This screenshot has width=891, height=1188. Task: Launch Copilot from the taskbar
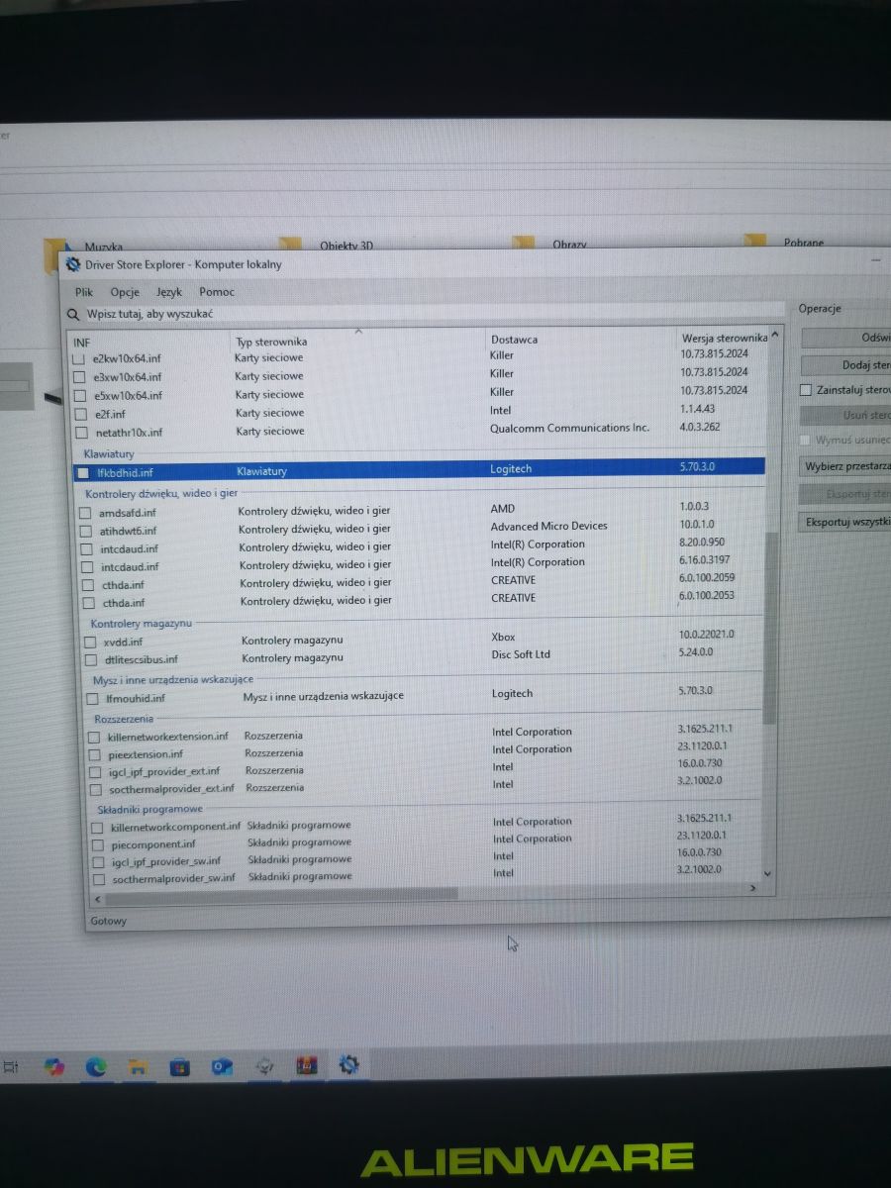click(x=54, y=1066)
